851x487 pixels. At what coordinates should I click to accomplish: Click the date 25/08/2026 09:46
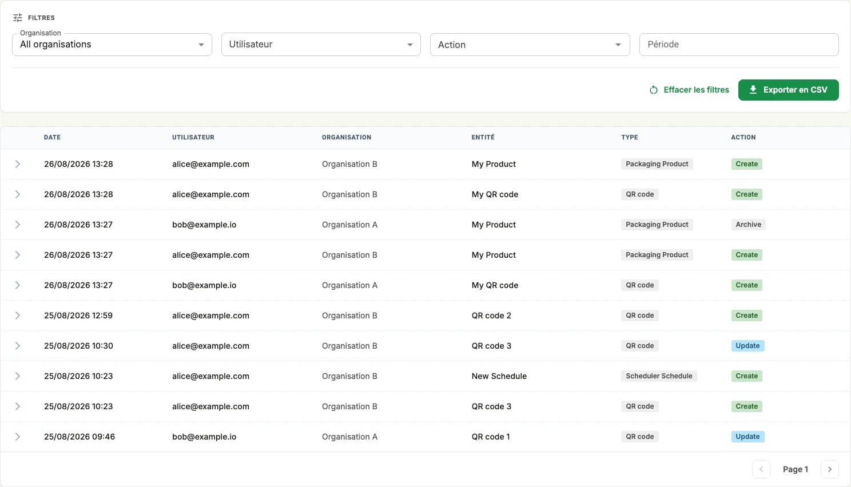[x=79, y=437]
